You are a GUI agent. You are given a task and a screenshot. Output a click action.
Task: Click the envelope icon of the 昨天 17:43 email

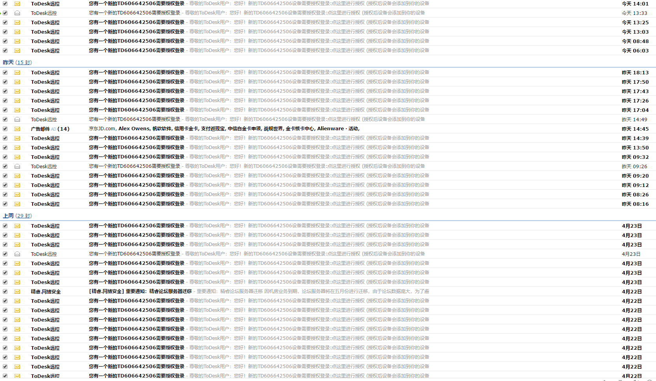coord(17,91)
